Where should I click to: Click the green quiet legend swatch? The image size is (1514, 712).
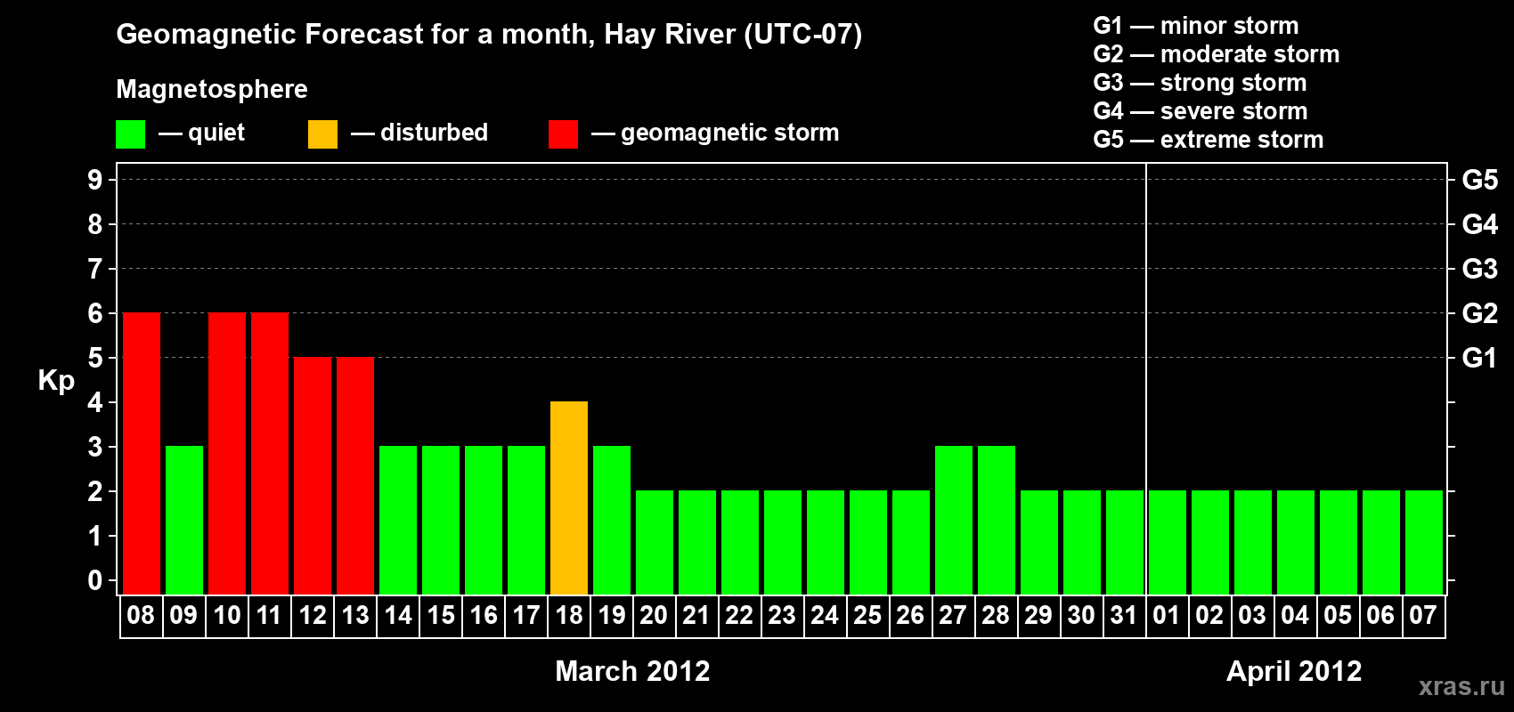(130, 134)
